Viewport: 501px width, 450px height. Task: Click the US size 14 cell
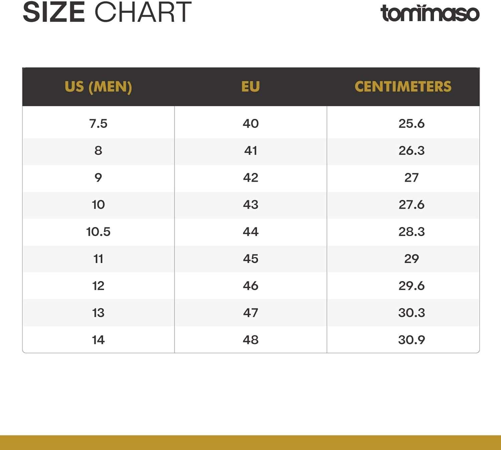pyautogui.click(x=98, y=340)
